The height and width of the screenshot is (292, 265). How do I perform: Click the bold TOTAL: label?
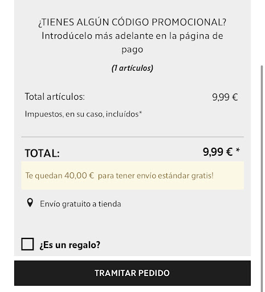pos(42,153)
